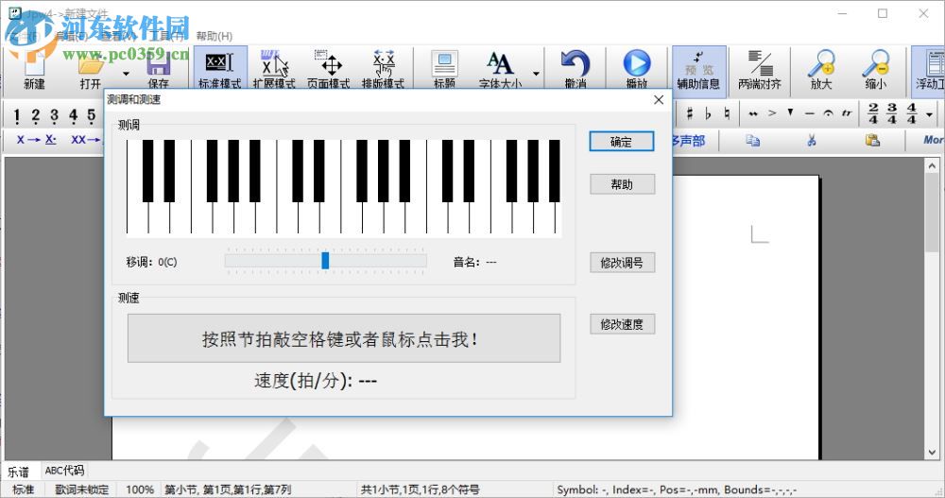This screenshot has width=945, height=498.
Task: Click the More button in toolbar
Action: pos(934,140)
